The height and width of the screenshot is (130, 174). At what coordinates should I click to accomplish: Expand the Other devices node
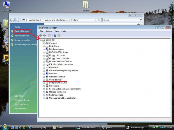click(x=44, y=80)
